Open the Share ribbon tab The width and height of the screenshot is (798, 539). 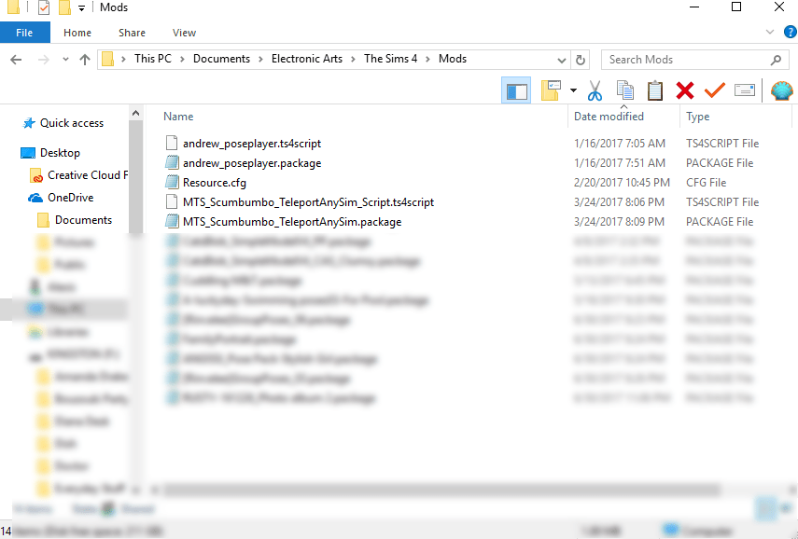[x=132, y=33]
